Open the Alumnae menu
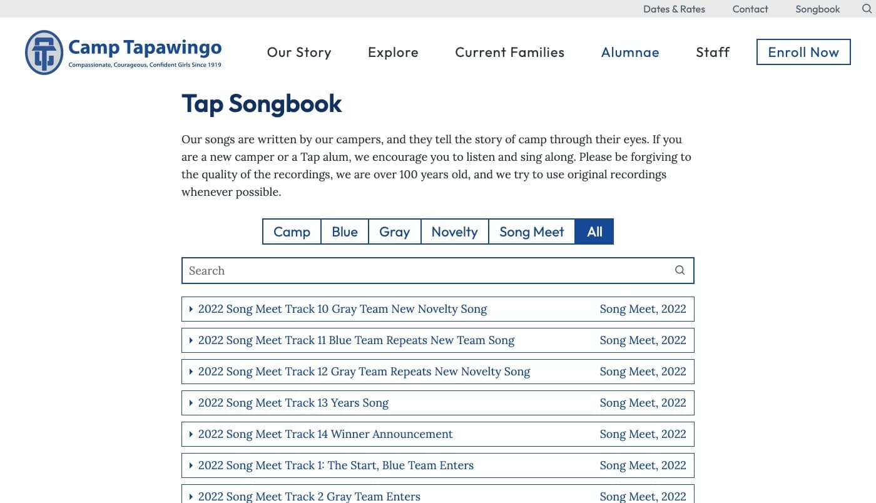 (630, 53)
